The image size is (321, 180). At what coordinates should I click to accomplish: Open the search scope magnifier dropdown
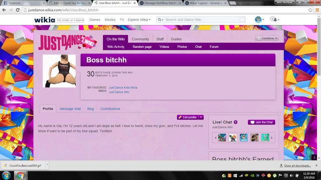(x=160, y=20)
